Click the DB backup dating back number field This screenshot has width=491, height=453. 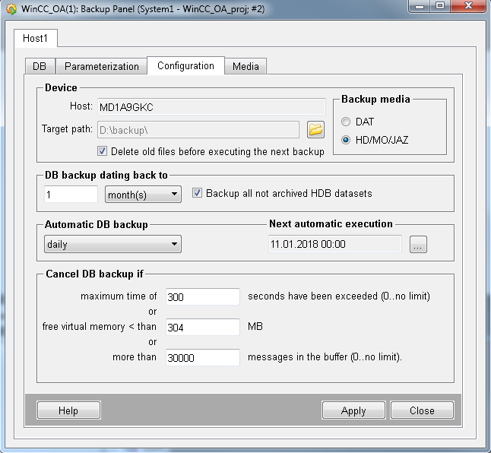pos(71,195)
